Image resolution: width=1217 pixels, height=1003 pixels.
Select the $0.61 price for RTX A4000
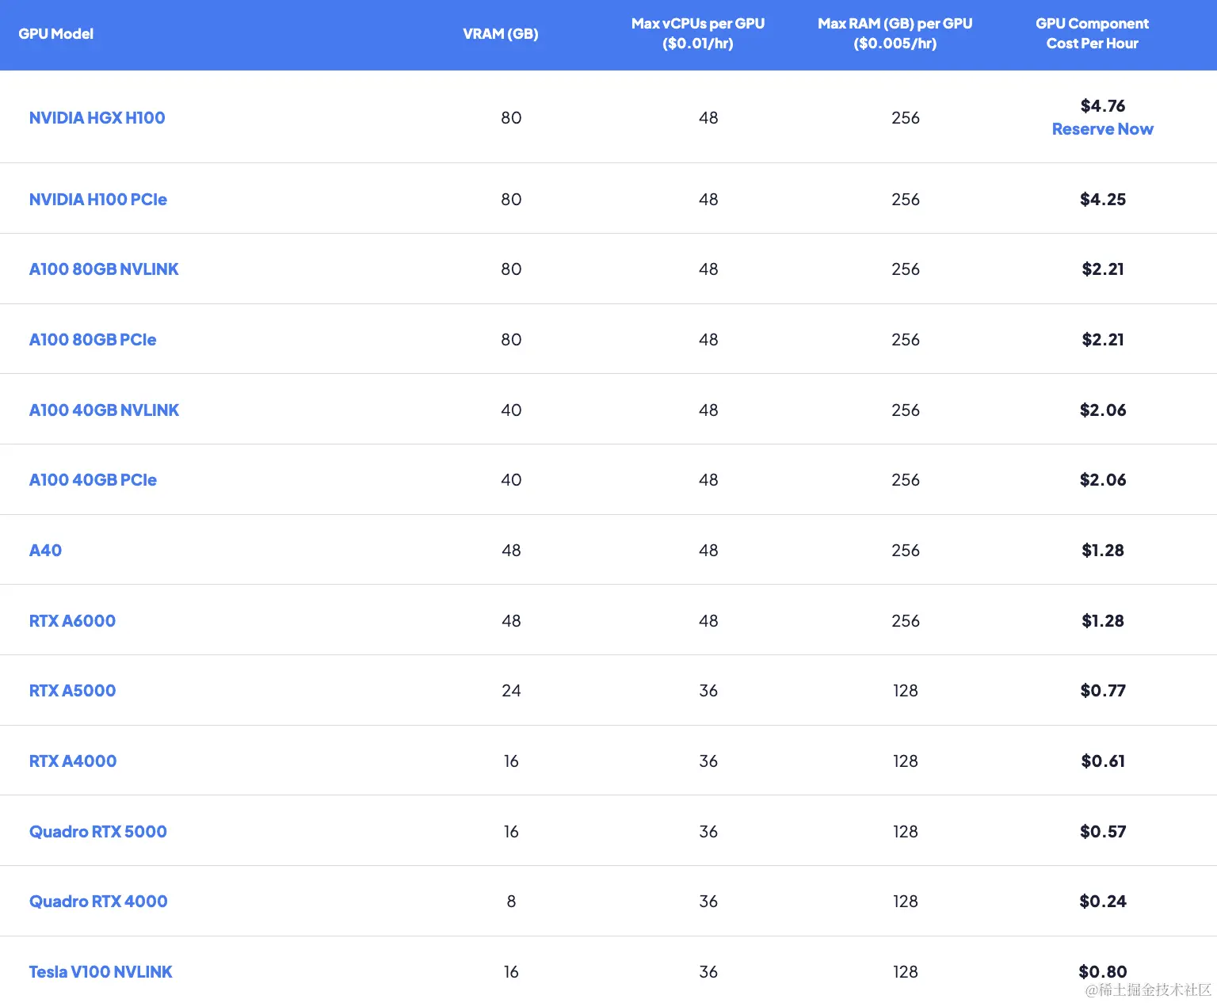click(1103, 761)
